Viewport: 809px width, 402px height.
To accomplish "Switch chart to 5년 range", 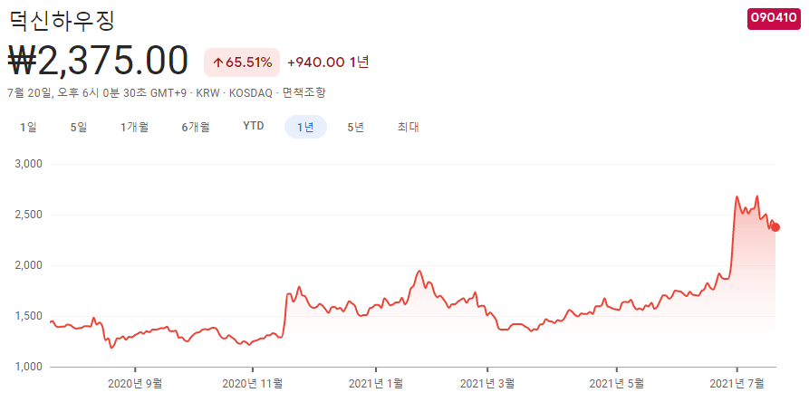I will [x=356, y=128].
